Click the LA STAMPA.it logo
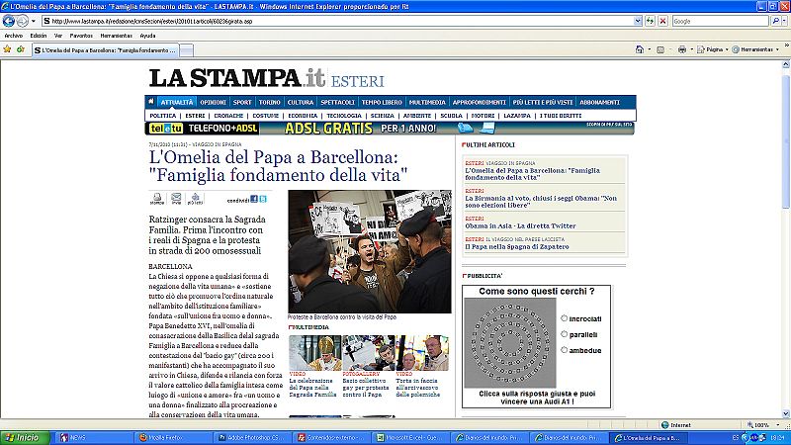This screenshot has width=791, height=445. tap(237, 78)
